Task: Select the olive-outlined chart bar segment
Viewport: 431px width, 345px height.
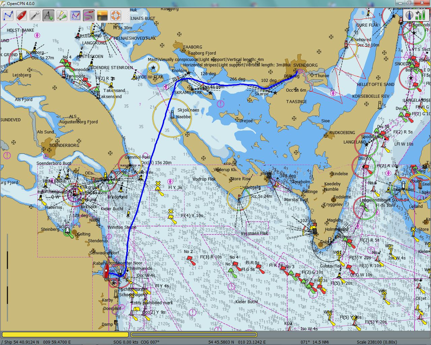Action: click(x=194, y=335)
